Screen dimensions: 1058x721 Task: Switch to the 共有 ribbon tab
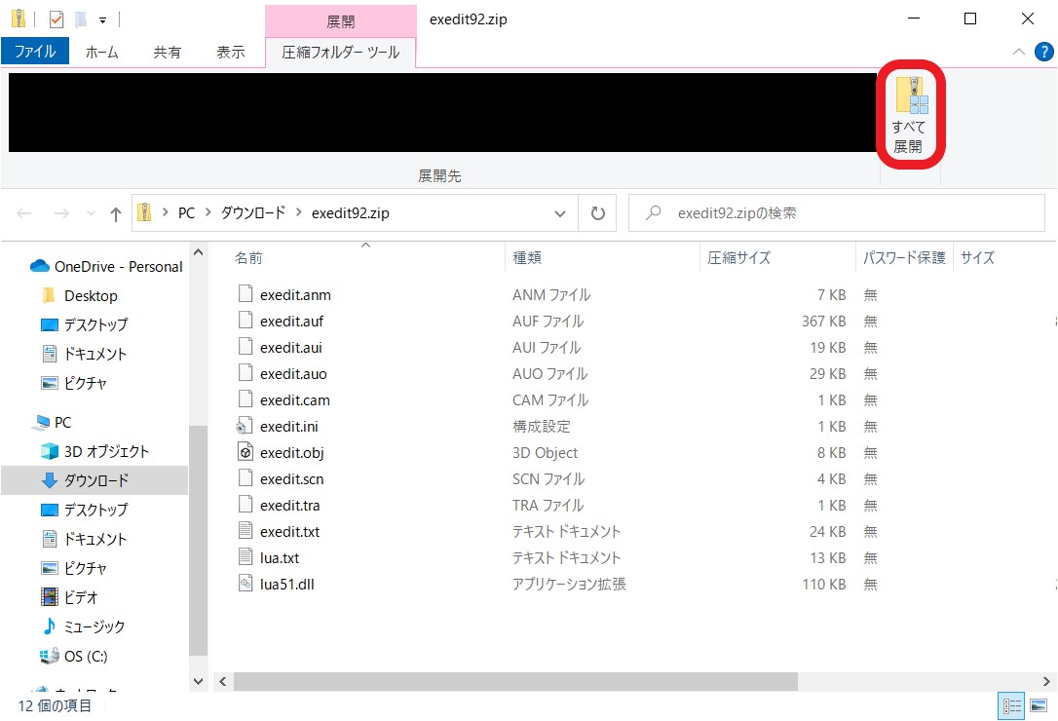tap(167, 52)
